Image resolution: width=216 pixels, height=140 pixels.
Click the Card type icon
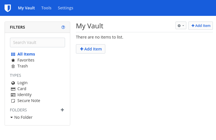tap(13, 89)
